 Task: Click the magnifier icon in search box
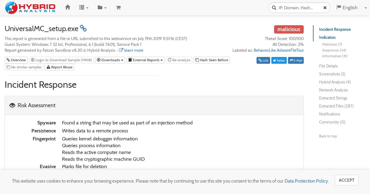tap(274, 8)
